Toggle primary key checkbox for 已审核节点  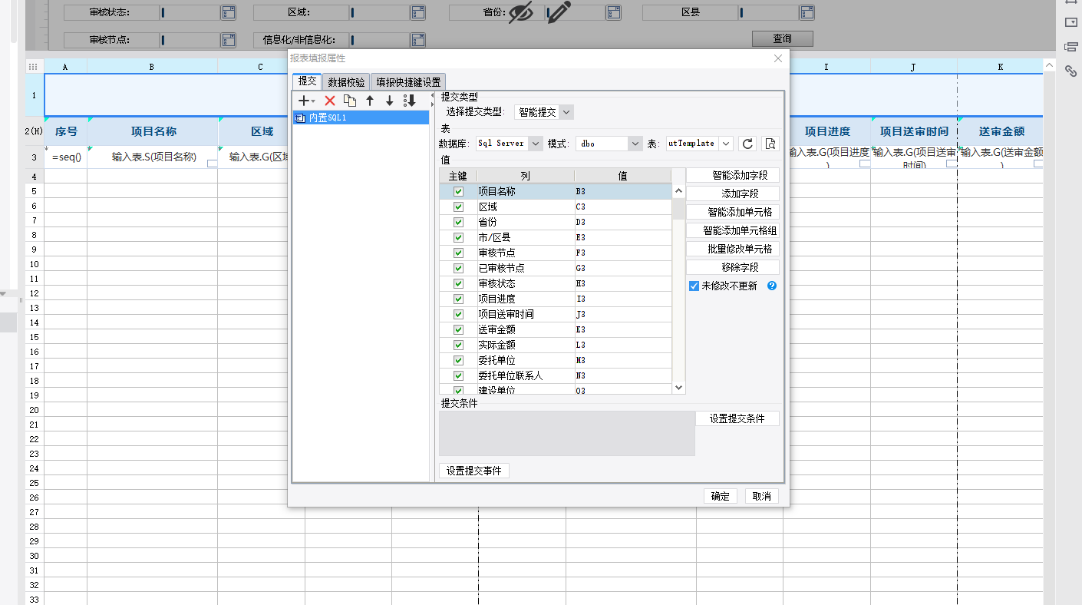pos(458,268)
